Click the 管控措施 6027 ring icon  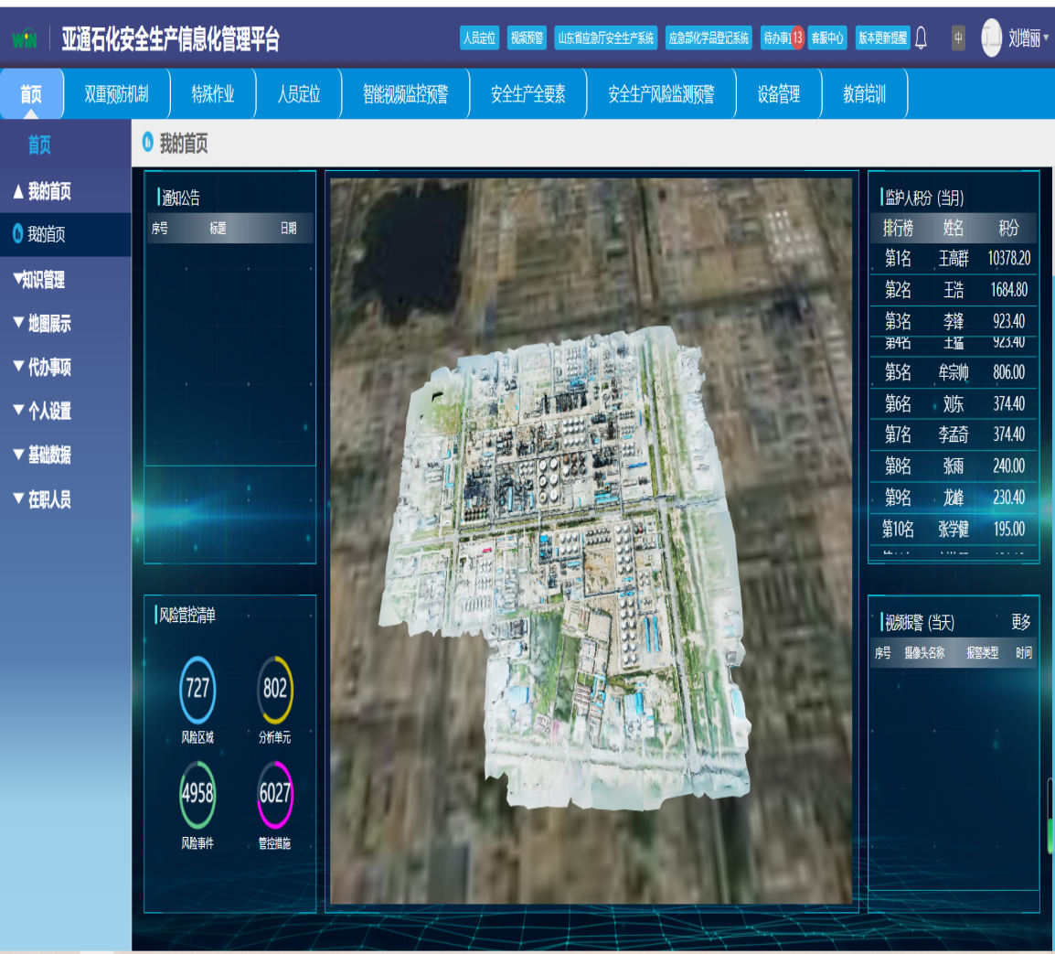click(274, 793)
